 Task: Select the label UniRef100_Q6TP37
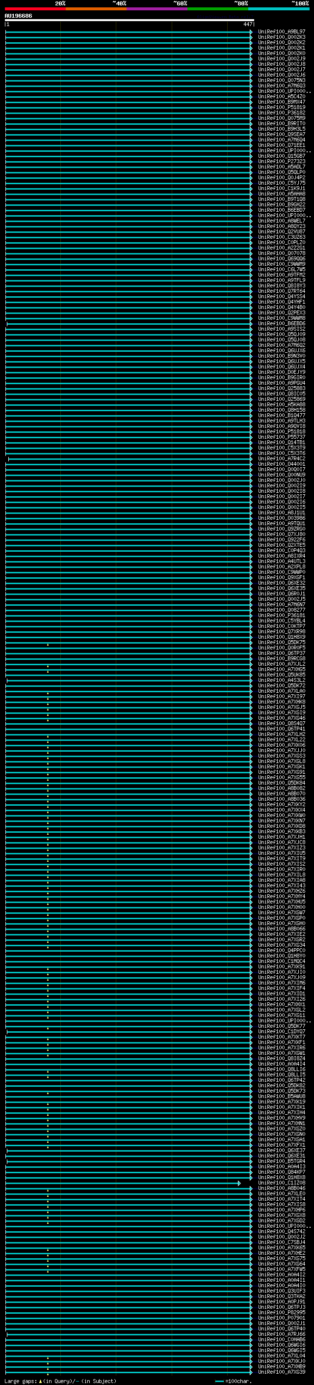click(x=282, y=653)
